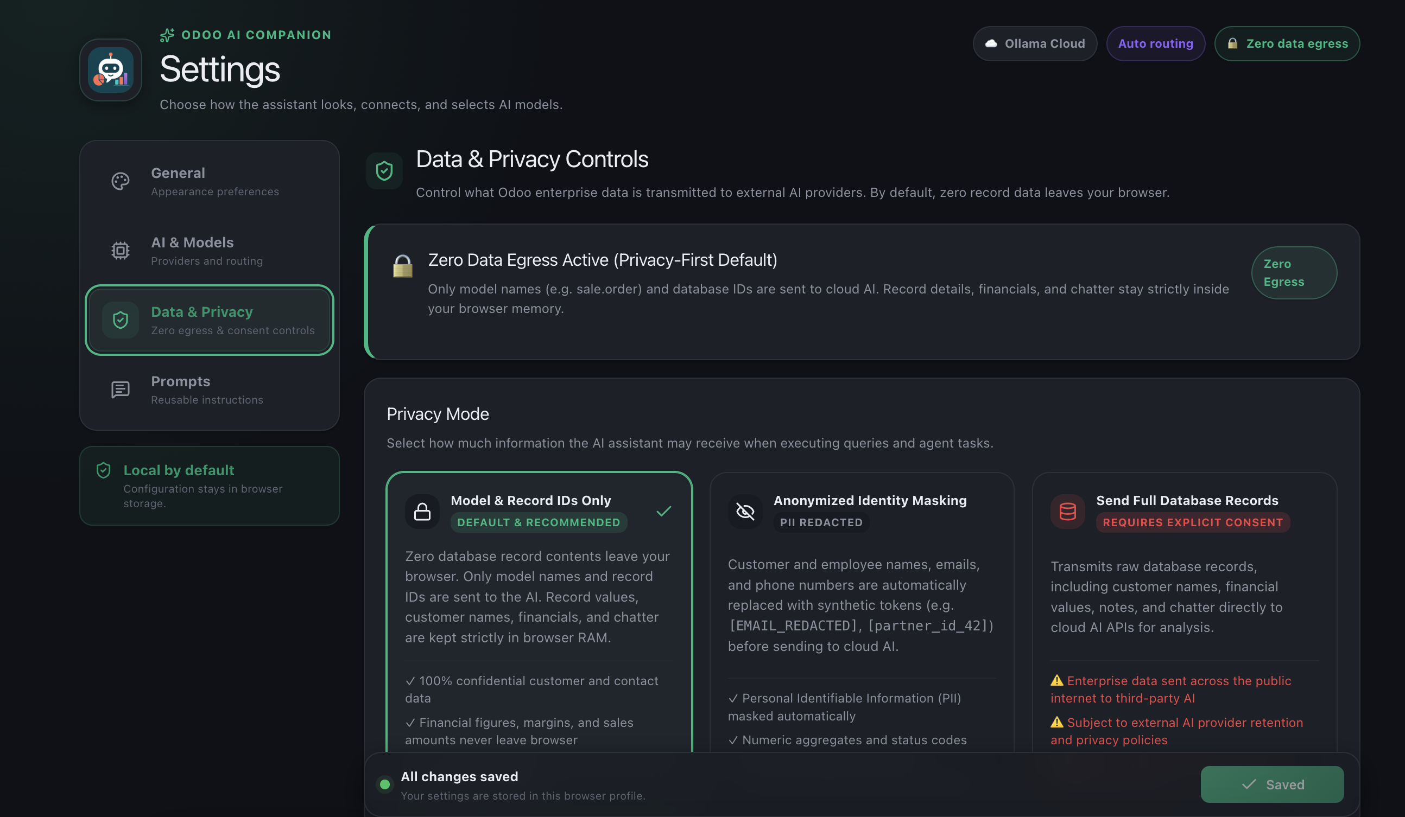This screenshot has width=1405, height=817.
Task: Click the shield icon next to Data & Privacy Controls heading
Action: [384, 170]
